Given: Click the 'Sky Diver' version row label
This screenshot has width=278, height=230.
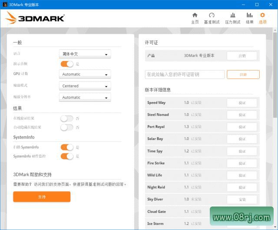Looking at the screenshot, I should 155,199.
